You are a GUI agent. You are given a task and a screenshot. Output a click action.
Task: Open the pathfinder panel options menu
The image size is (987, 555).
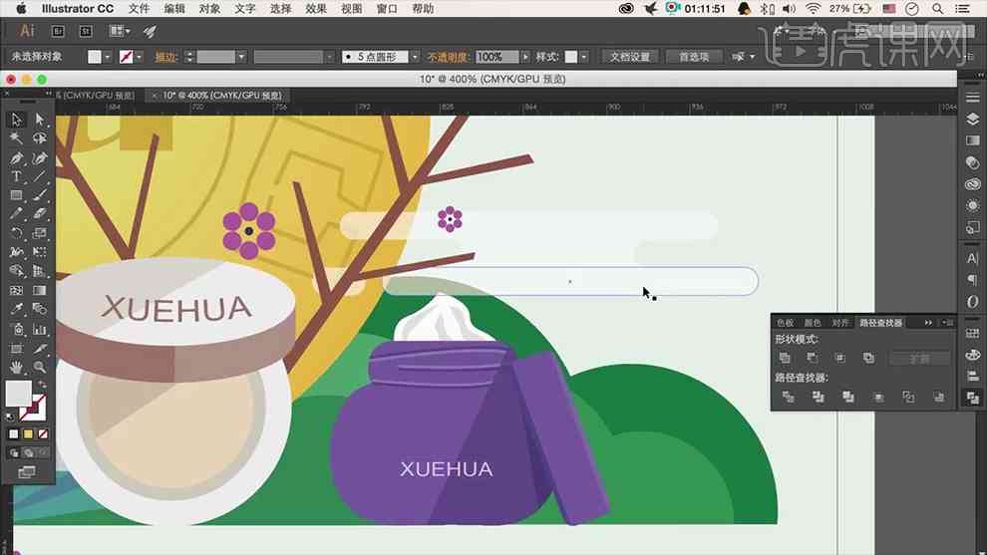(947, 323)
